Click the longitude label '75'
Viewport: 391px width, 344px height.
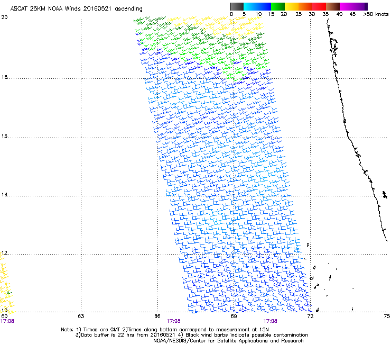click(387, 316)
